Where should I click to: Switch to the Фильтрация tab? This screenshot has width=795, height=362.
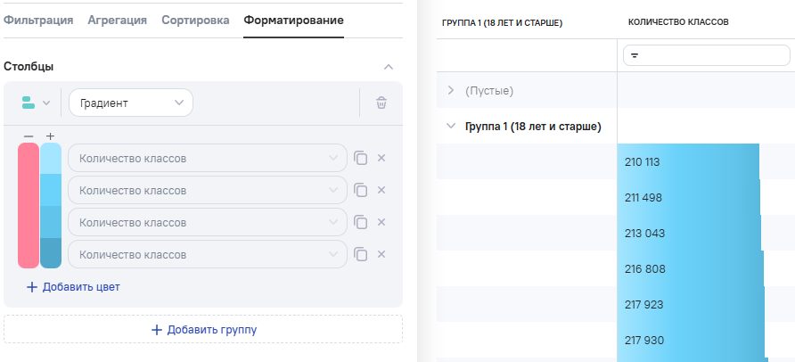point(38,20)
